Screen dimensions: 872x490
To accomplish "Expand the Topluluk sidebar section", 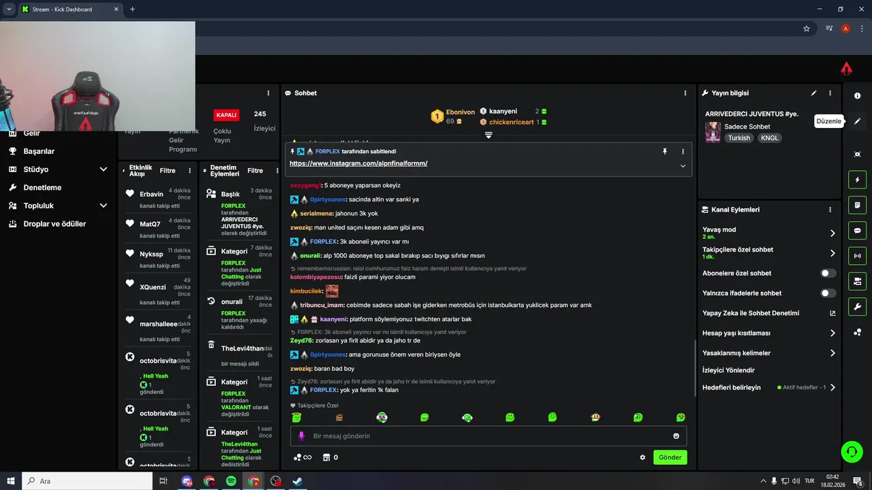I will [104, 206].
